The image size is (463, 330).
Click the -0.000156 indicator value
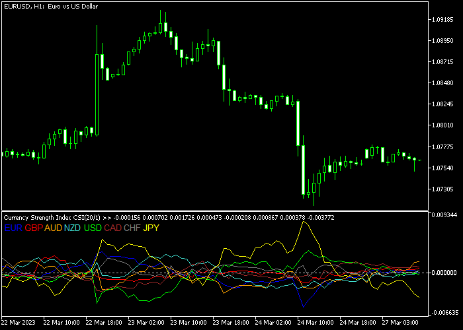coord(127,218)
